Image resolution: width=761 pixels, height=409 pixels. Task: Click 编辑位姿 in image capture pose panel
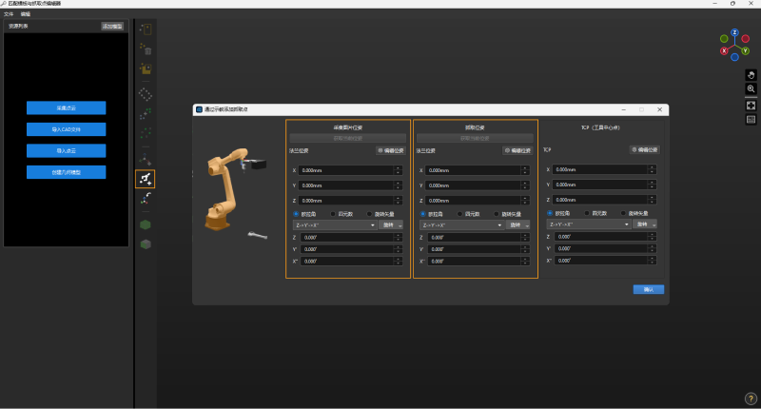tap(391, 151)
